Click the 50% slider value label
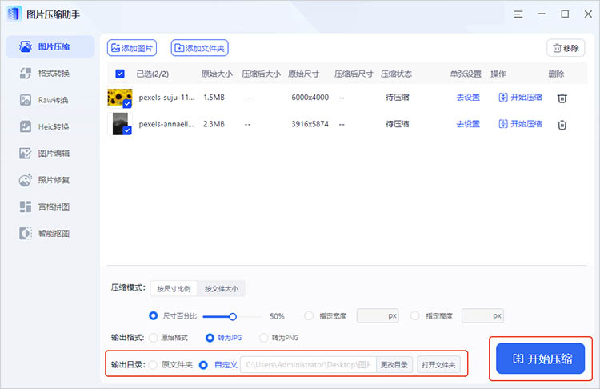Screen dimensions: 600x389 tap(277, 316)
